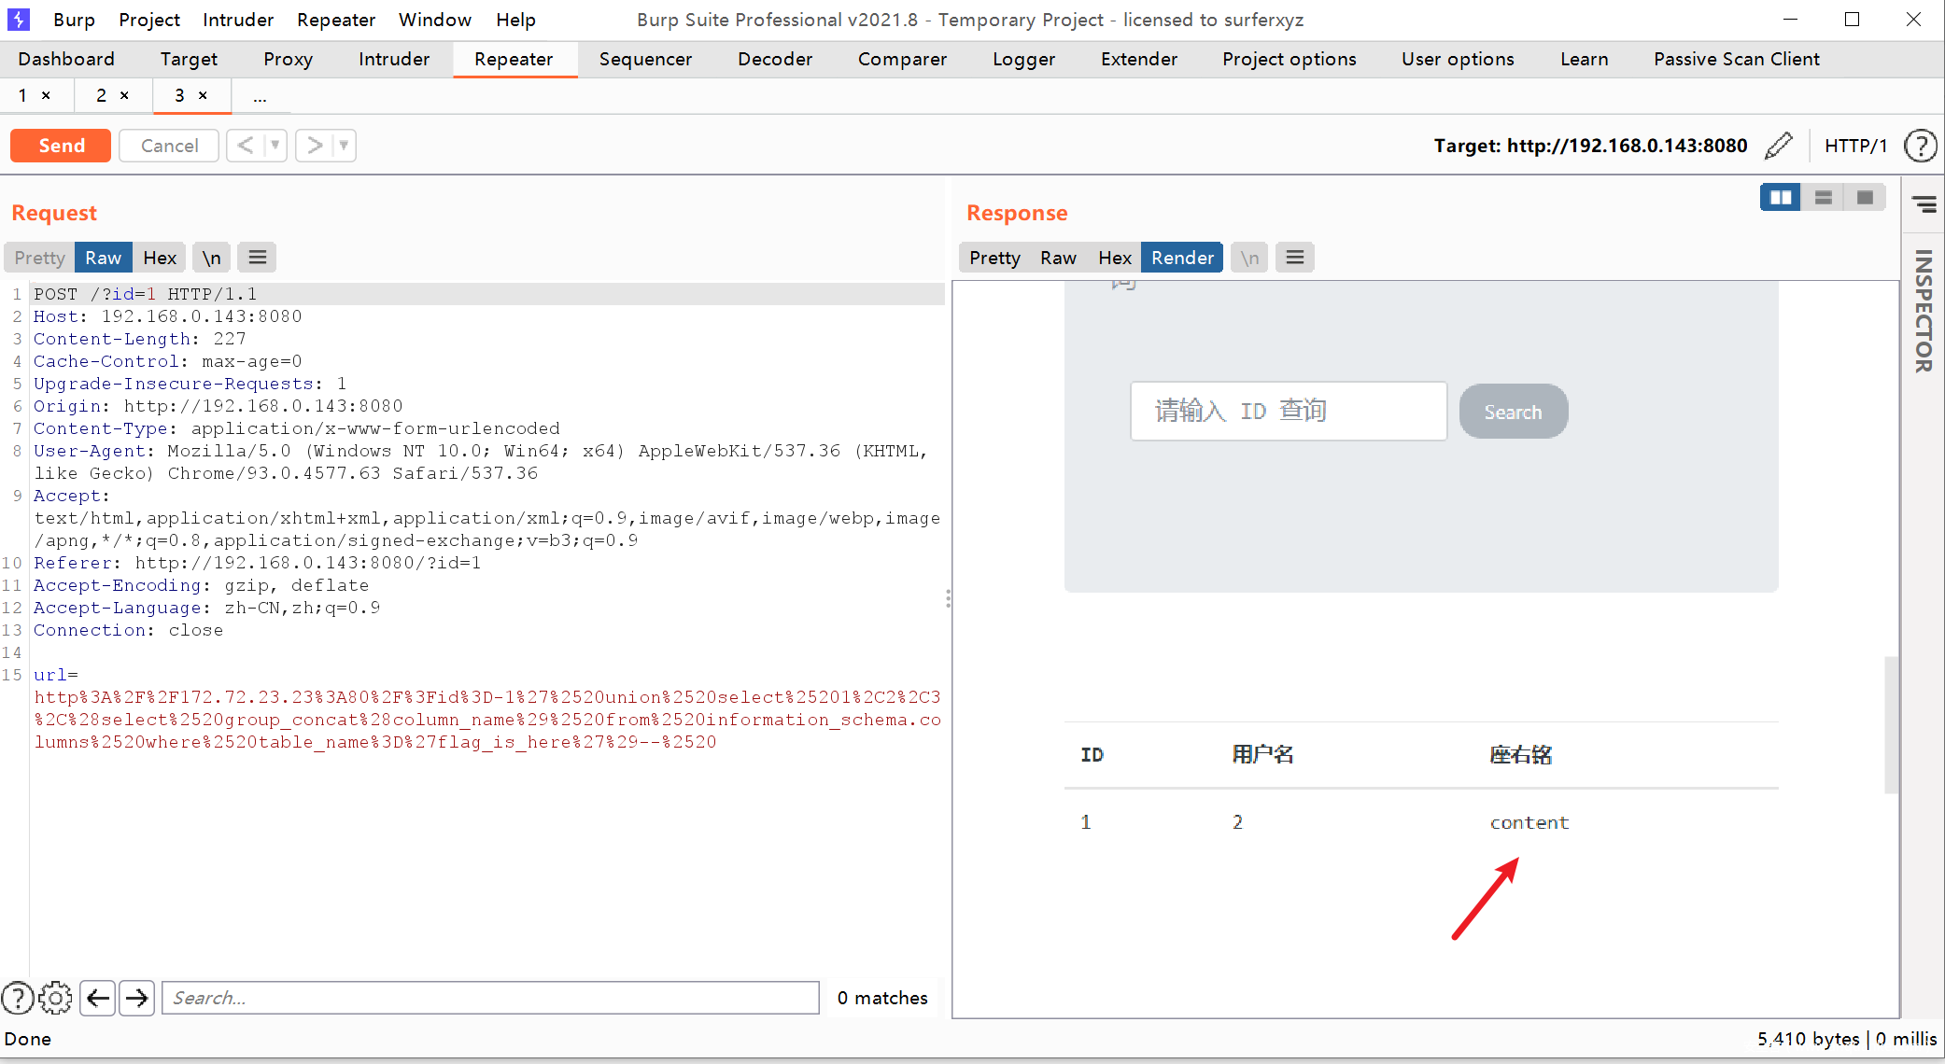The width and height of the screenshot is (1945, 1064).
Task: Switch to the Decoder tab
Action: [x=774, y=59]
